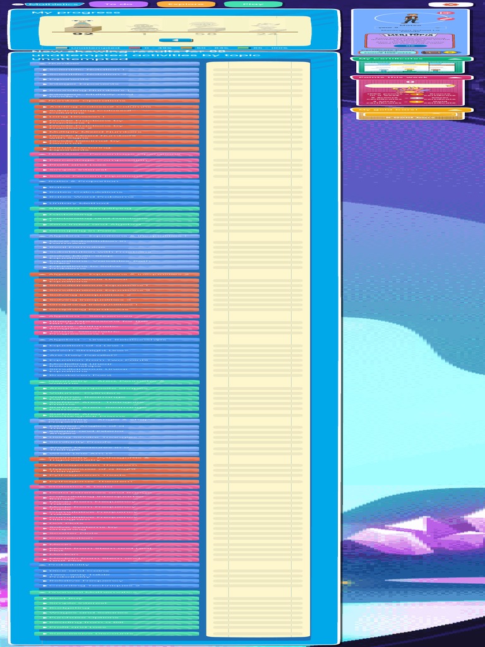Open the Which Straight Line? activity
The height and width of the screenshot is (647, 485).
pyautogui.click(x=117, y=351)
